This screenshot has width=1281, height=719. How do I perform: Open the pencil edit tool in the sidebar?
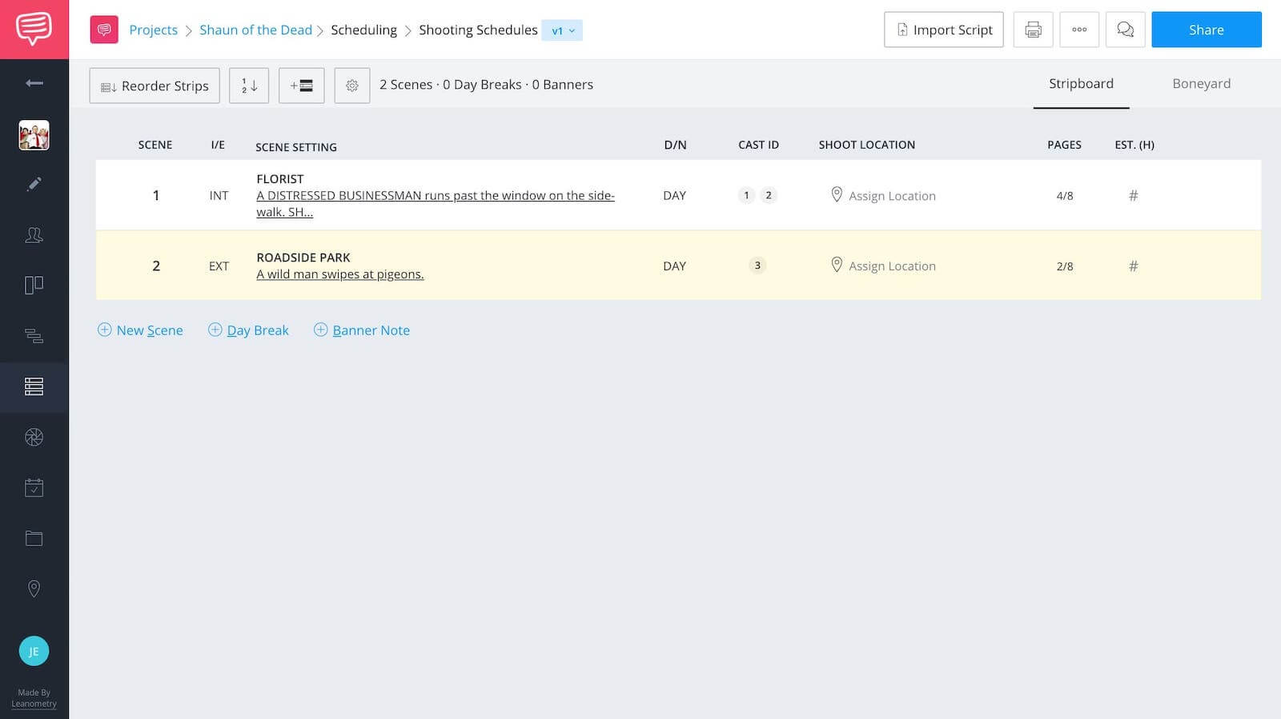(34, 184)
